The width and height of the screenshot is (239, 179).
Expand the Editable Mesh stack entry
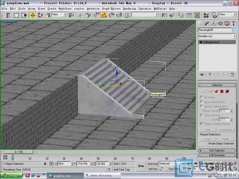click(x=201, y=42)
